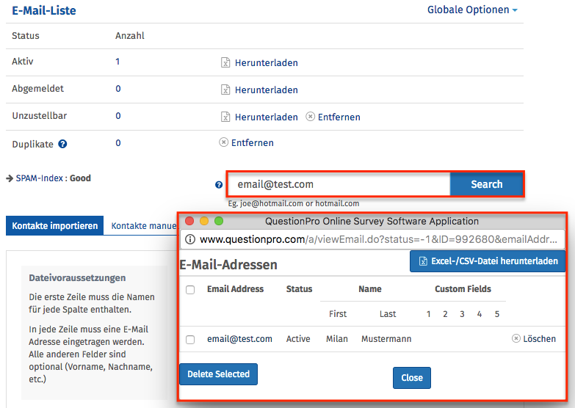Click the Mustermann last name cell
Viewport: 575px width, 408px height.
pos(386,339)
